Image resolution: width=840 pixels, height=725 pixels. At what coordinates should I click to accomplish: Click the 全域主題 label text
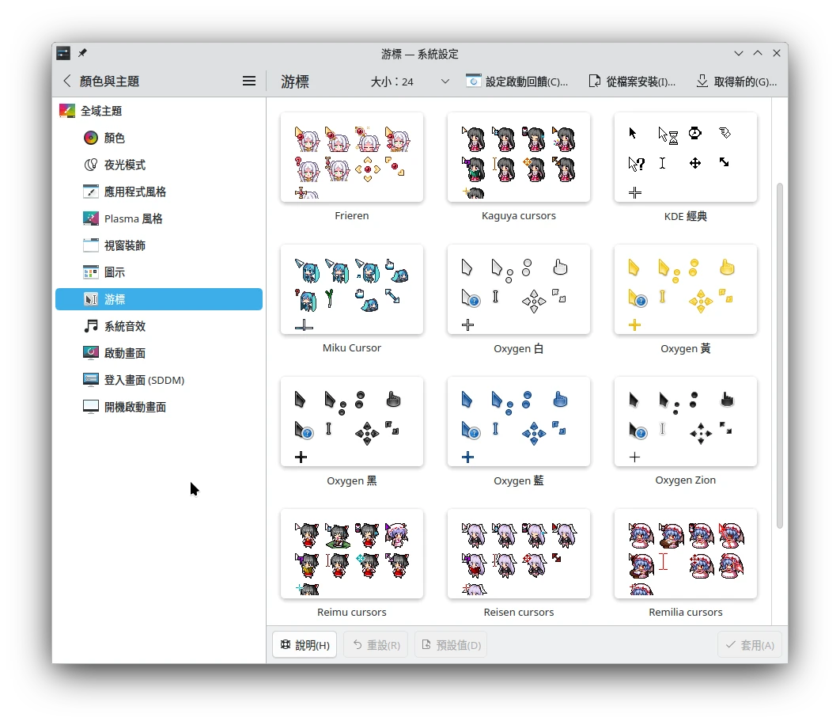click(x=101, y=111)
